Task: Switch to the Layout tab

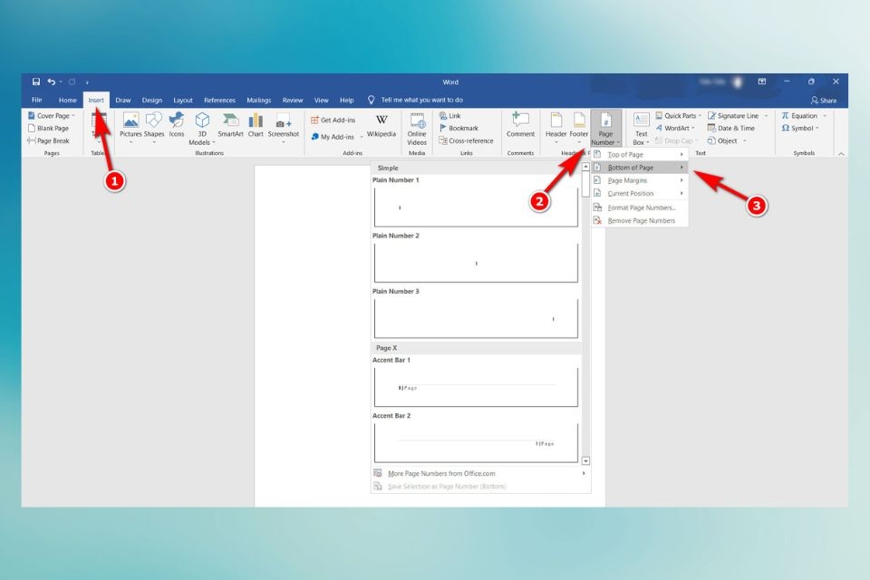Action: [182, 100]
